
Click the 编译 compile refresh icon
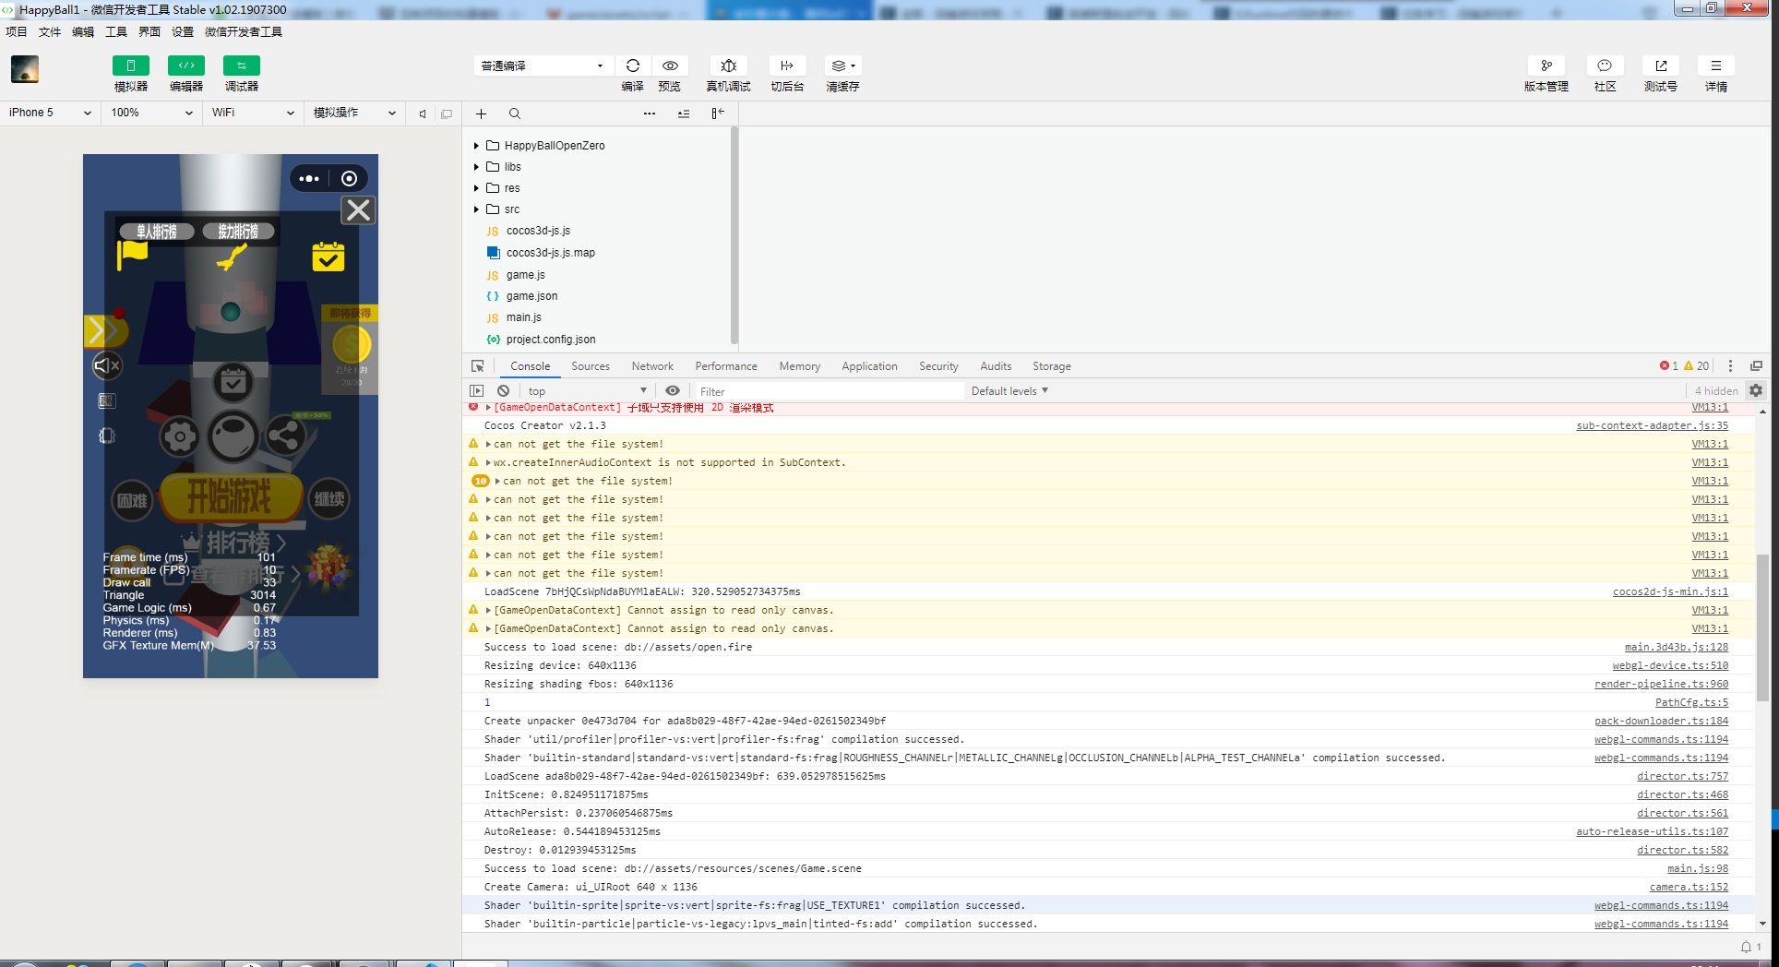coord(633,66)
